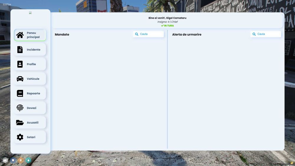This screenshot has width=295, height=166.
Task: Click the 115fps counter
Action: click(7, 4)
